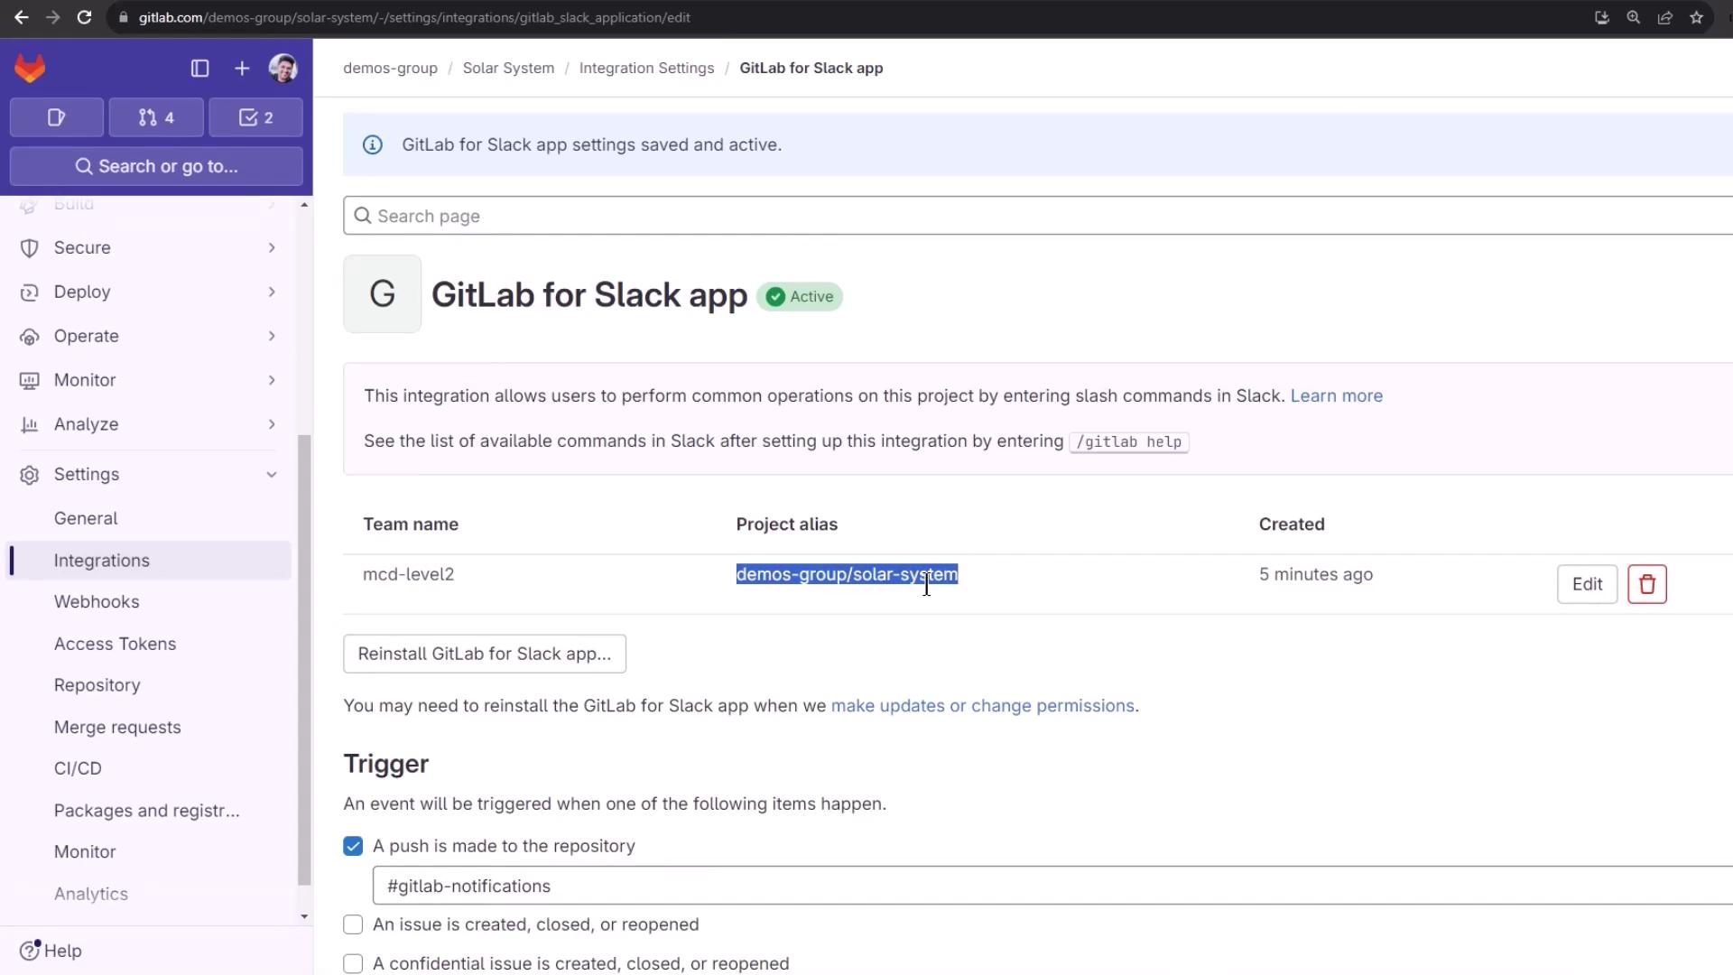This screenshot has width=1733, height=975.
Task: Open the user avatar menu
Action: pos(283,69)
